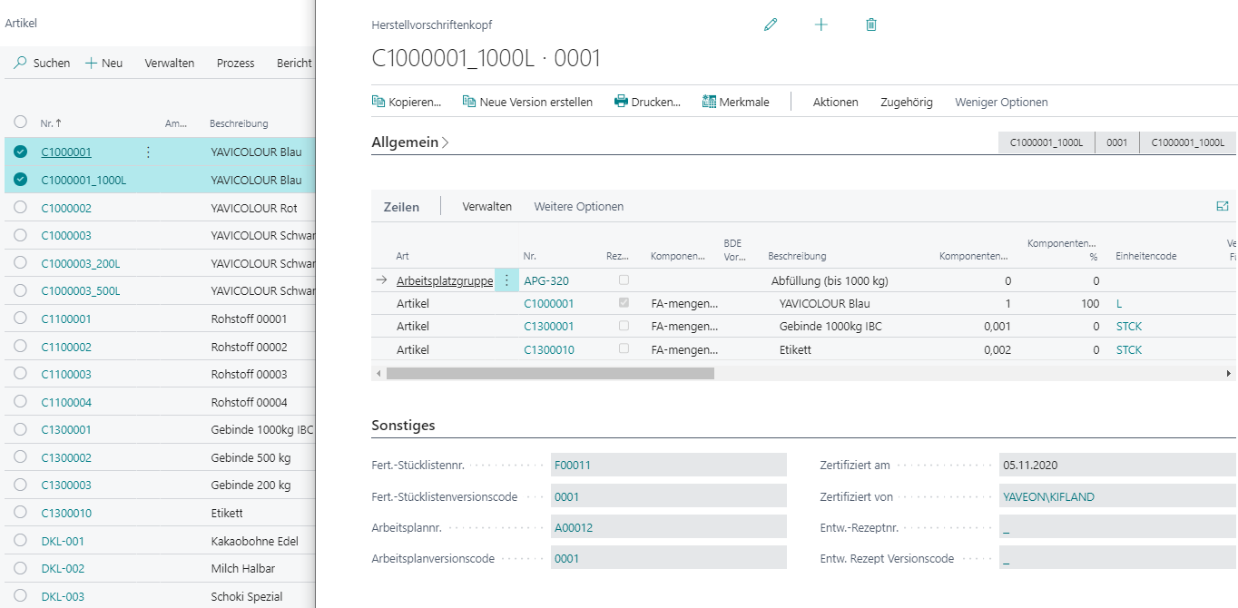Toggle select-all circle in Artikel header

20,122
